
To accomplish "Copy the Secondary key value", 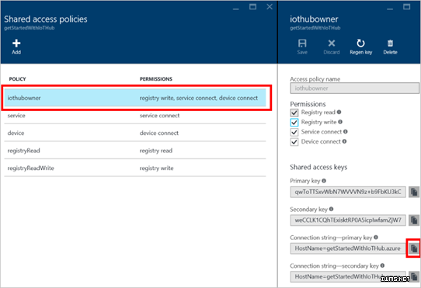I will click(x=414, y=220).
